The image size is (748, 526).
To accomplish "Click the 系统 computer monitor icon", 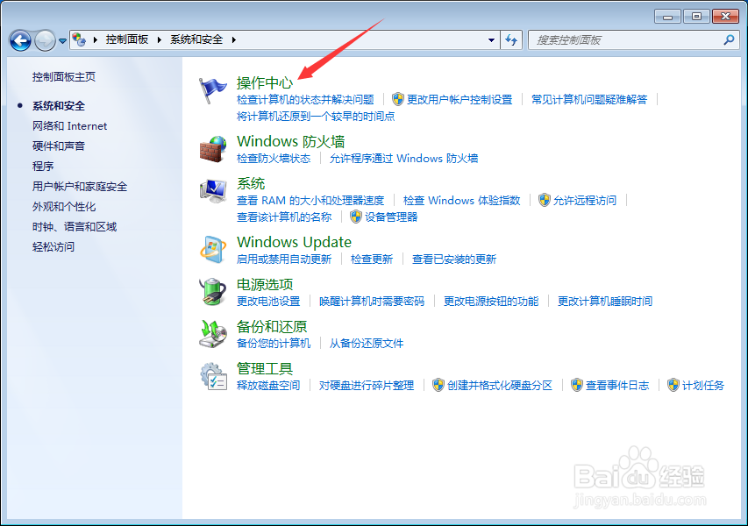I will [x=213, y=191].
